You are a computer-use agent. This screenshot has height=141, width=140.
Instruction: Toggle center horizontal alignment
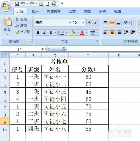(x=112, y=32)
